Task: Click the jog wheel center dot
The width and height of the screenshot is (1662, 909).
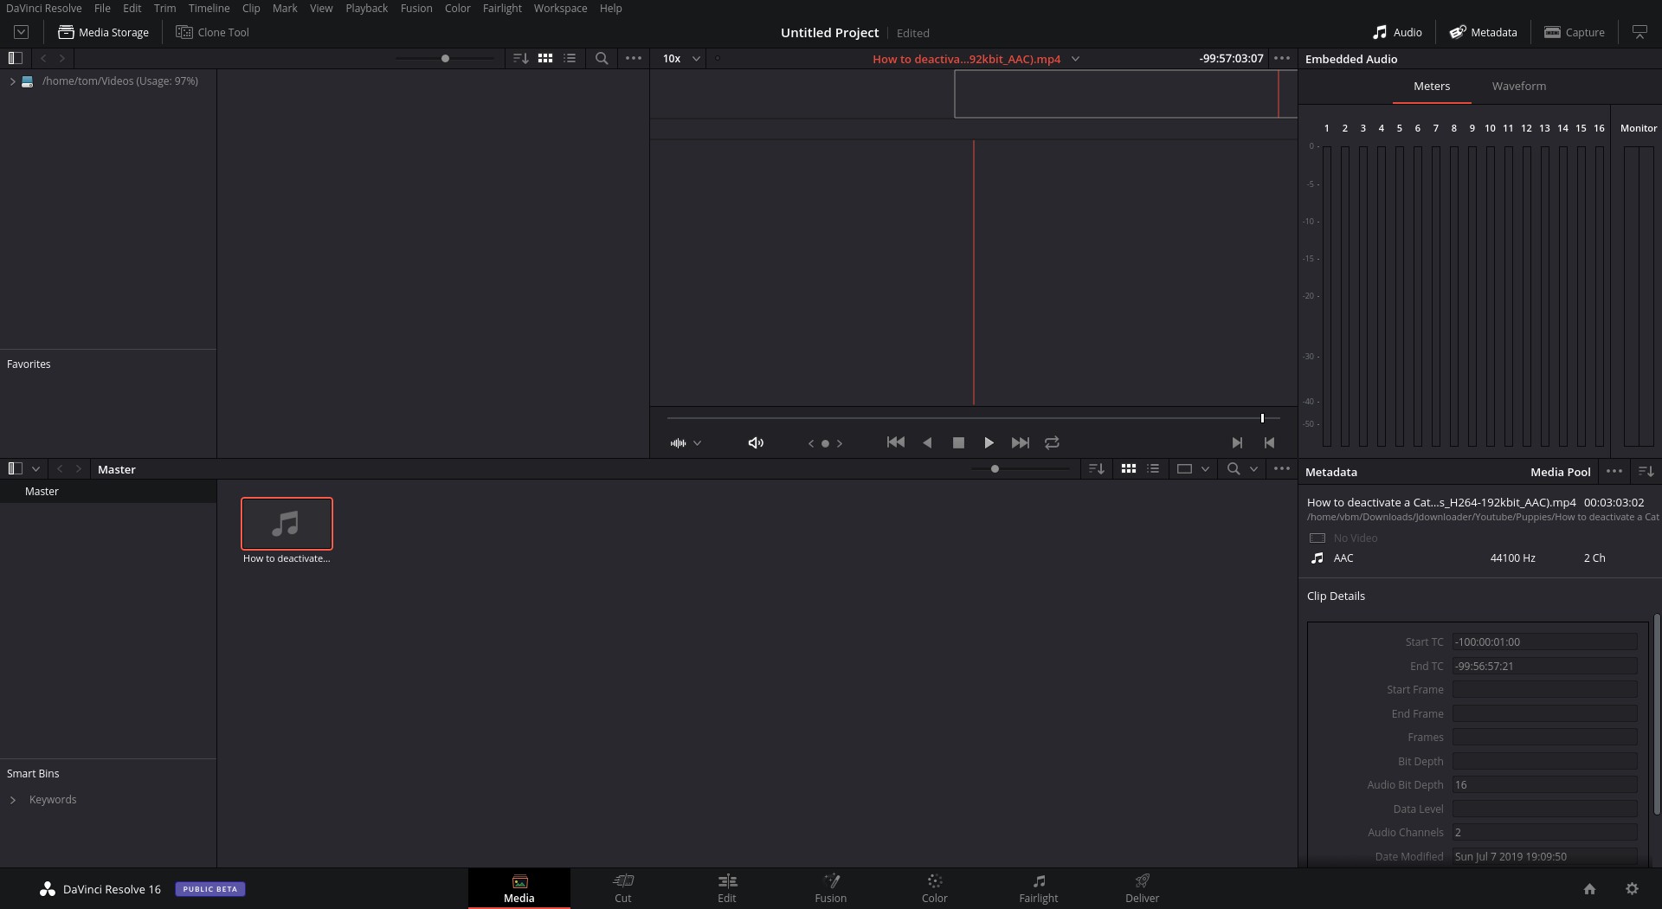Action: 825,443
